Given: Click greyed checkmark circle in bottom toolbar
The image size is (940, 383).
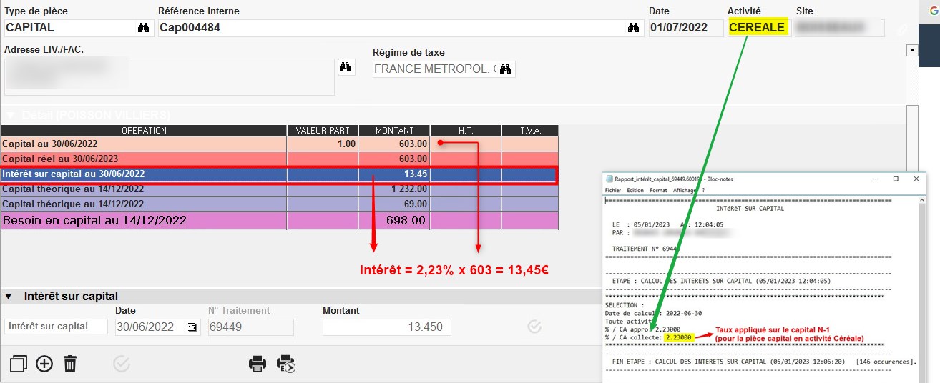Looking at the screenshot, I should pos(122,364).
